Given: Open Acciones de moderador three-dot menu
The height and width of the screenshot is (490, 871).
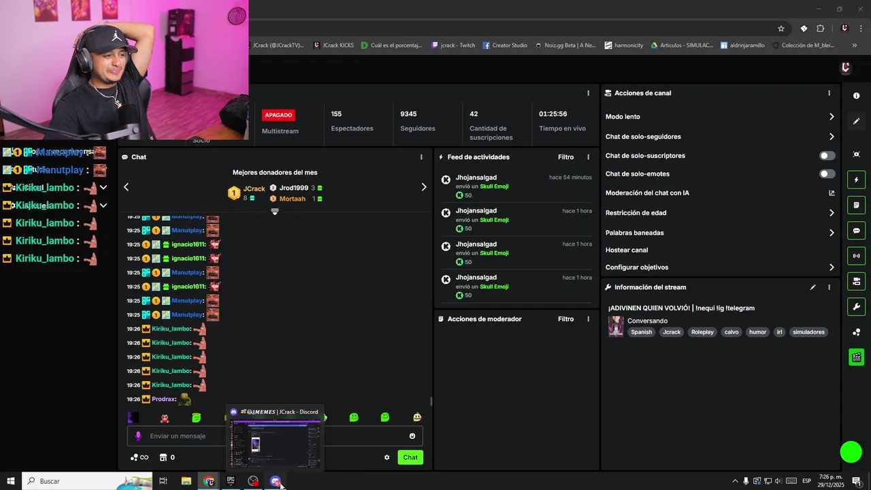Looking at the screenshot, I should pyautogui.click(x=588, y=319).
